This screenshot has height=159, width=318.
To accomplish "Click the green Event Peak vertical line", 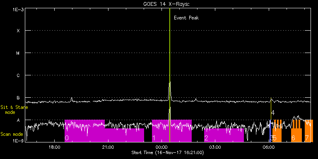I will (x=170, y=75).
